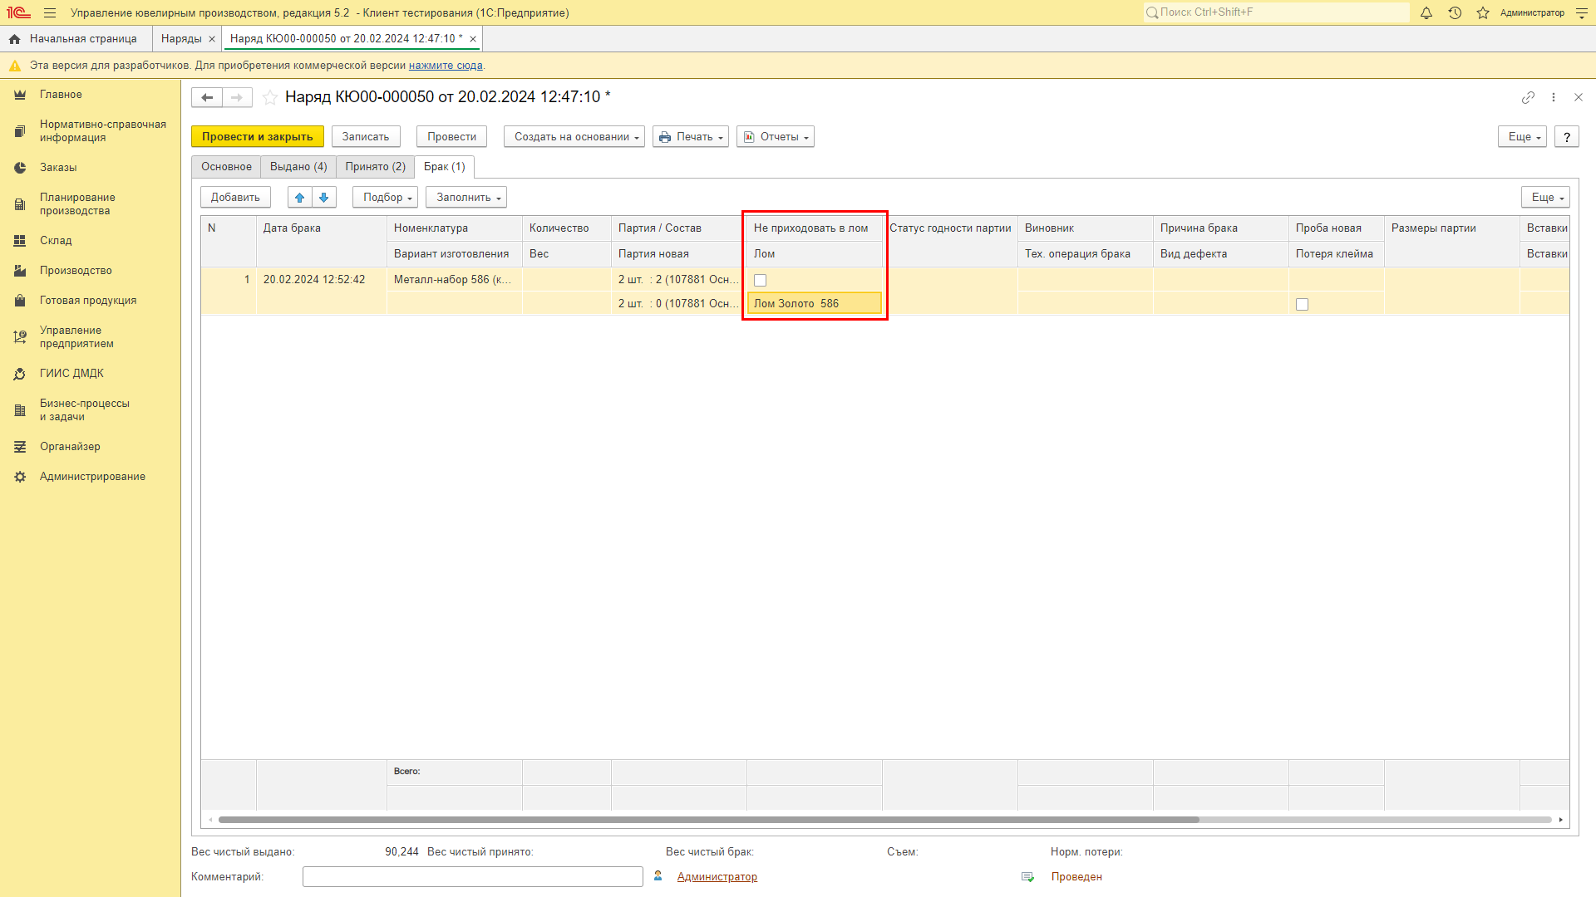Expand Создать на основании dropdown
1596x897 pixels.
[x=574, y=137]
